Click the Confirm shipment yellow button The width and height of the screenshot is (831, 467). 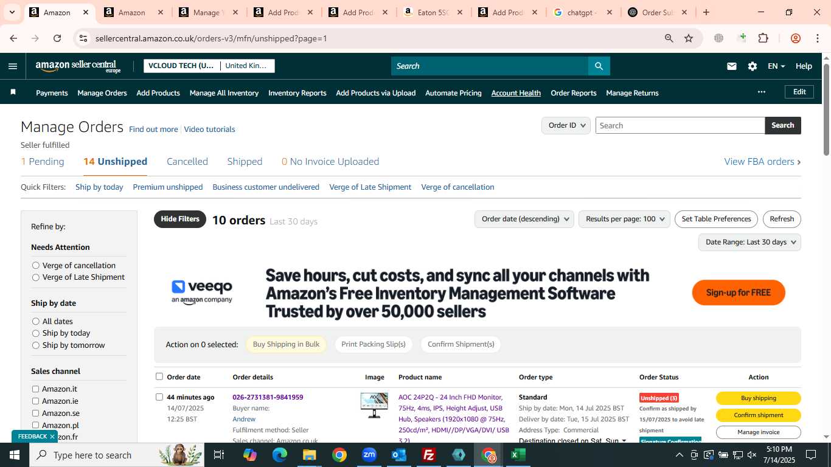[758, 415]
